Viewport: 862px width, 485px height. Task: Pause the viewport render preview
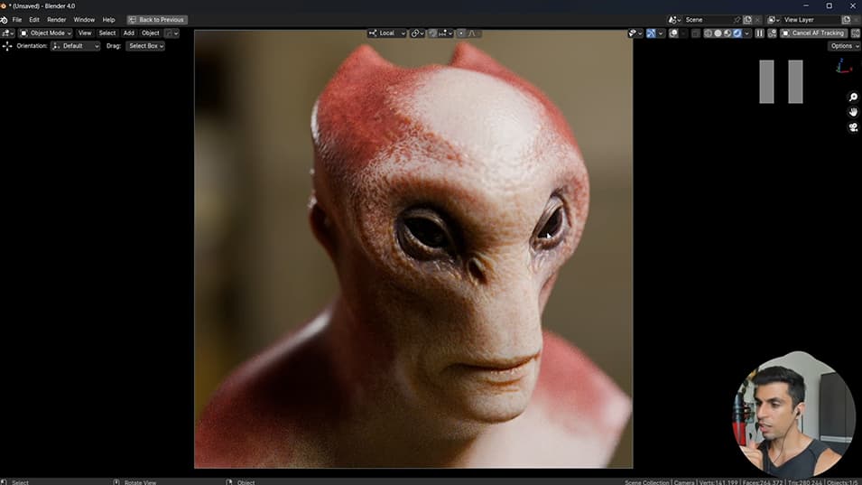(759, 33)
